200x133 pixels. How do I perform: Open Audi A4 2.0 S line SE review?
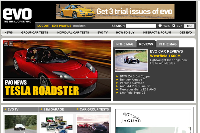pos(135,86)
